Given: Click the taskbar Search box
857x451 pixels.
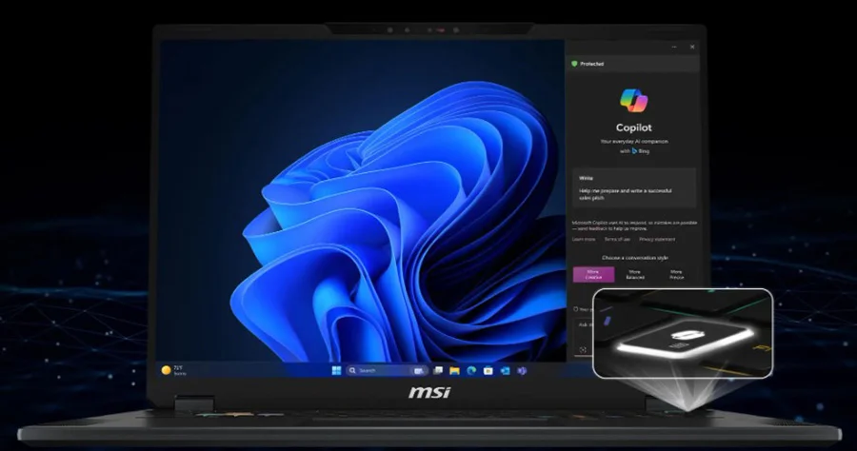Looking at the screenshot, I should tap(386, 371).
